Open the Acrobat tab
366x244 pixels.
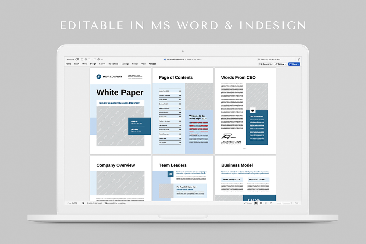tap(152, 64)
